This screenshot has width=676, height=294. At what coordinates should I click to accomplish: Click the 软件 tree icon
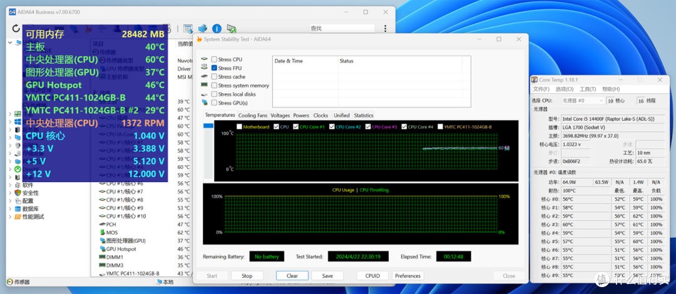18,185
